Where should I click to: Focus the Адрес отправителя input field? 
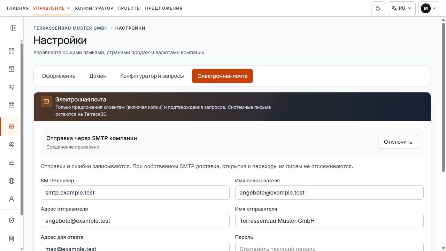(x=135, y=221)
